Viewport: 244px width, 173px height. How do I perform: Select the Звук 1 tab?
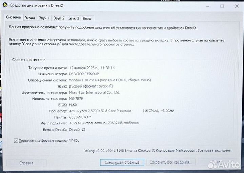coord(44,18)
